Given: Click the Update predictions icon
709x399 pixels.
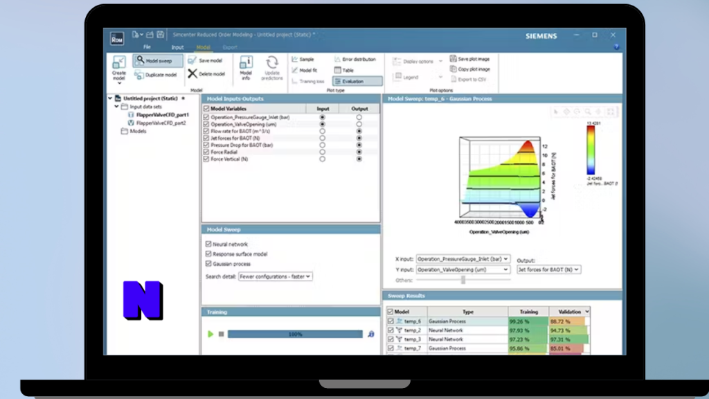Looking at the screenshot, I should (272, 62).
